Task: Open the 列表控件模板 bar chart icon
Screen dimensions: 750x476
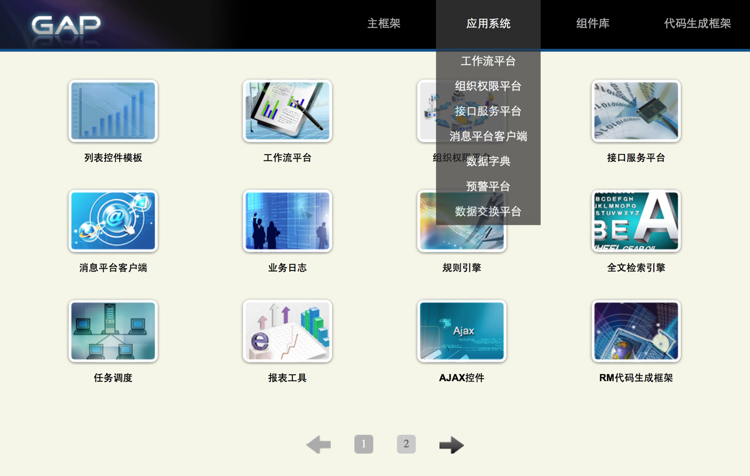Action: (113, 111)
